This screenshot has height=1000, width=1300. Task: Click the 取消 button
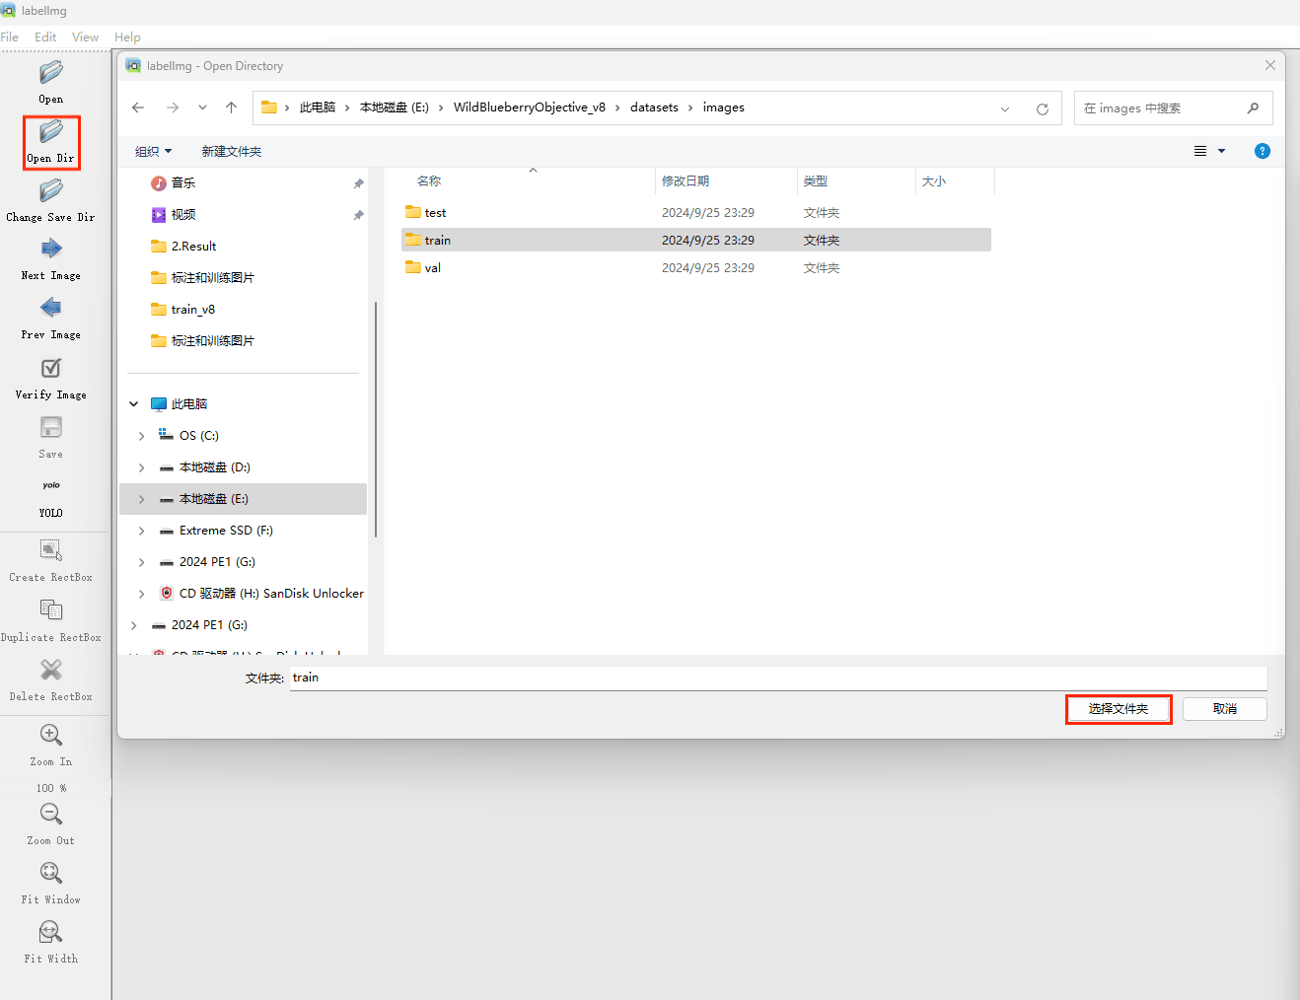coord(1224,709)
